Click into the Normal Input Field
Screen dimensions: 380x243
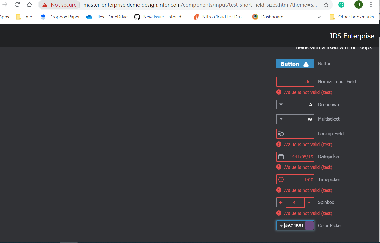pyautogui.click(x=295, y=82)
